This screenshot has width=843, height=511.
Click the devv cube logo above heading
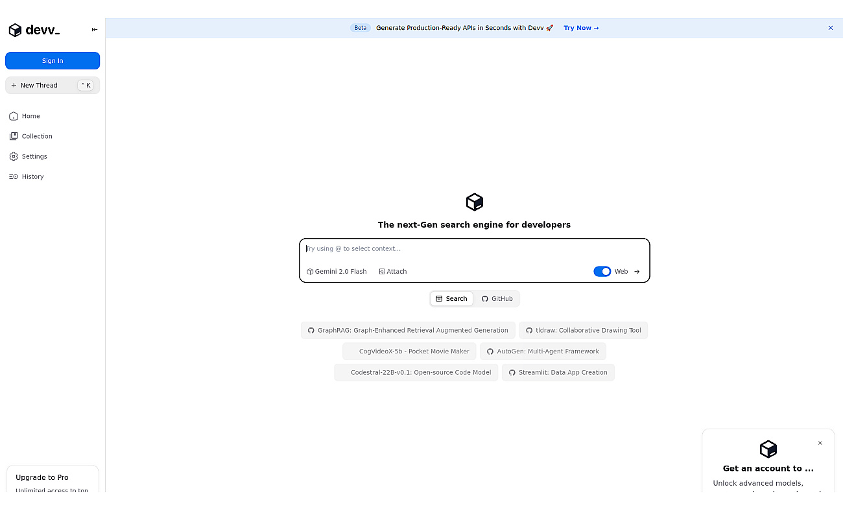475,202
